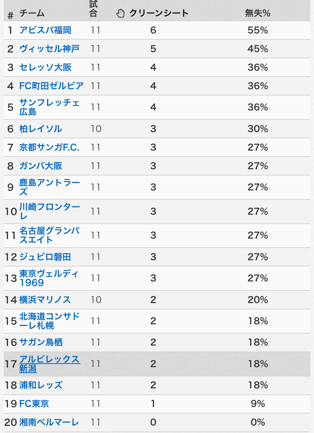Screen dimensions: 314x433
Task: Open 横浜マリノス team link
Action: coord(45,300)
